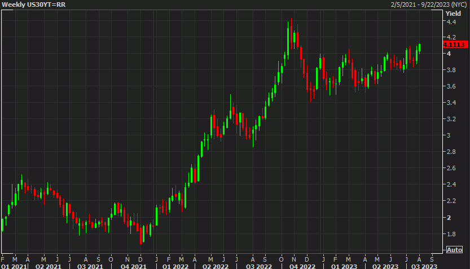Click the Q1 2023 quarter label
The width and height of the screenshot is (470, 269).
[x=344, y=266]
